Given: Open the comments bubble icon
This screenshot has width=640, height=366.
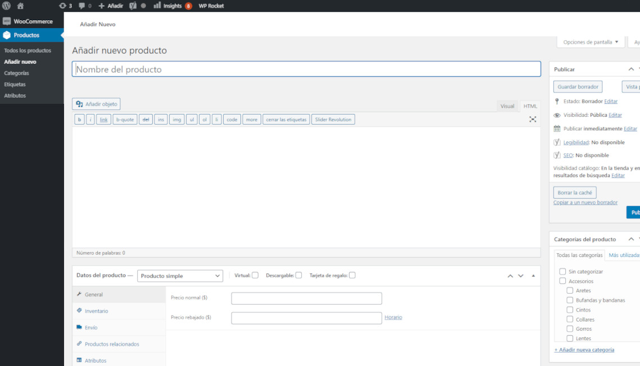Looking at the screenshot, I should [81, 6].
